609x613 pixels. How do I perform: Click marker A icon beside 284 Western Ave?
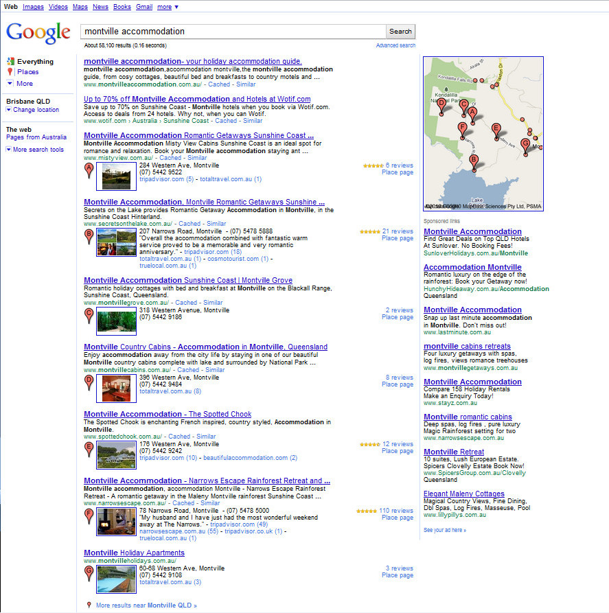click(89, 170)
